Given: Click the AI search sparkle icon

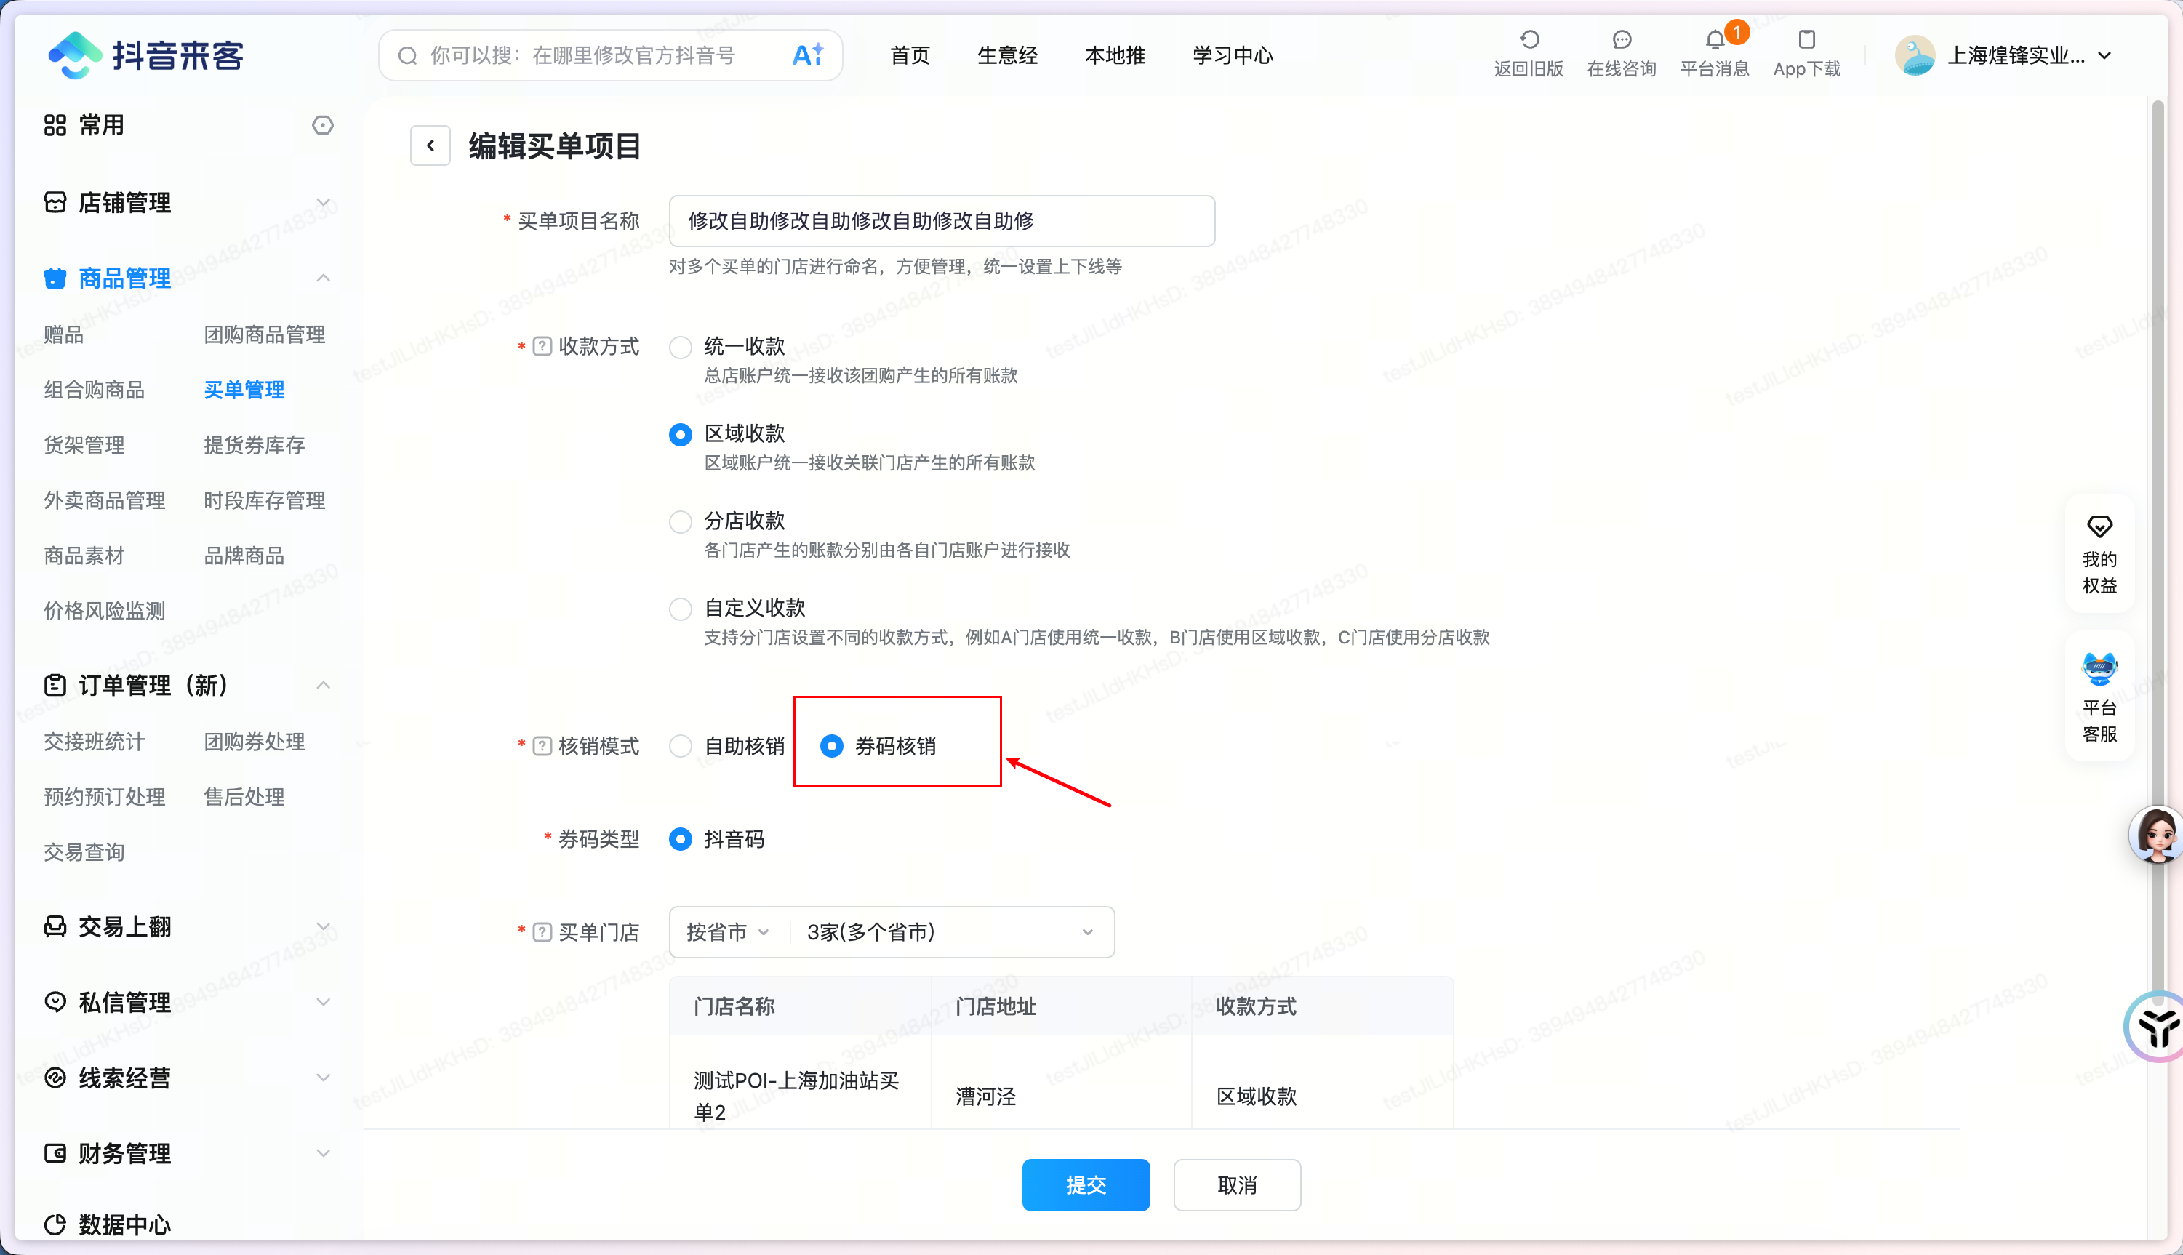Looking at the screenshot, I should point(807,55).
